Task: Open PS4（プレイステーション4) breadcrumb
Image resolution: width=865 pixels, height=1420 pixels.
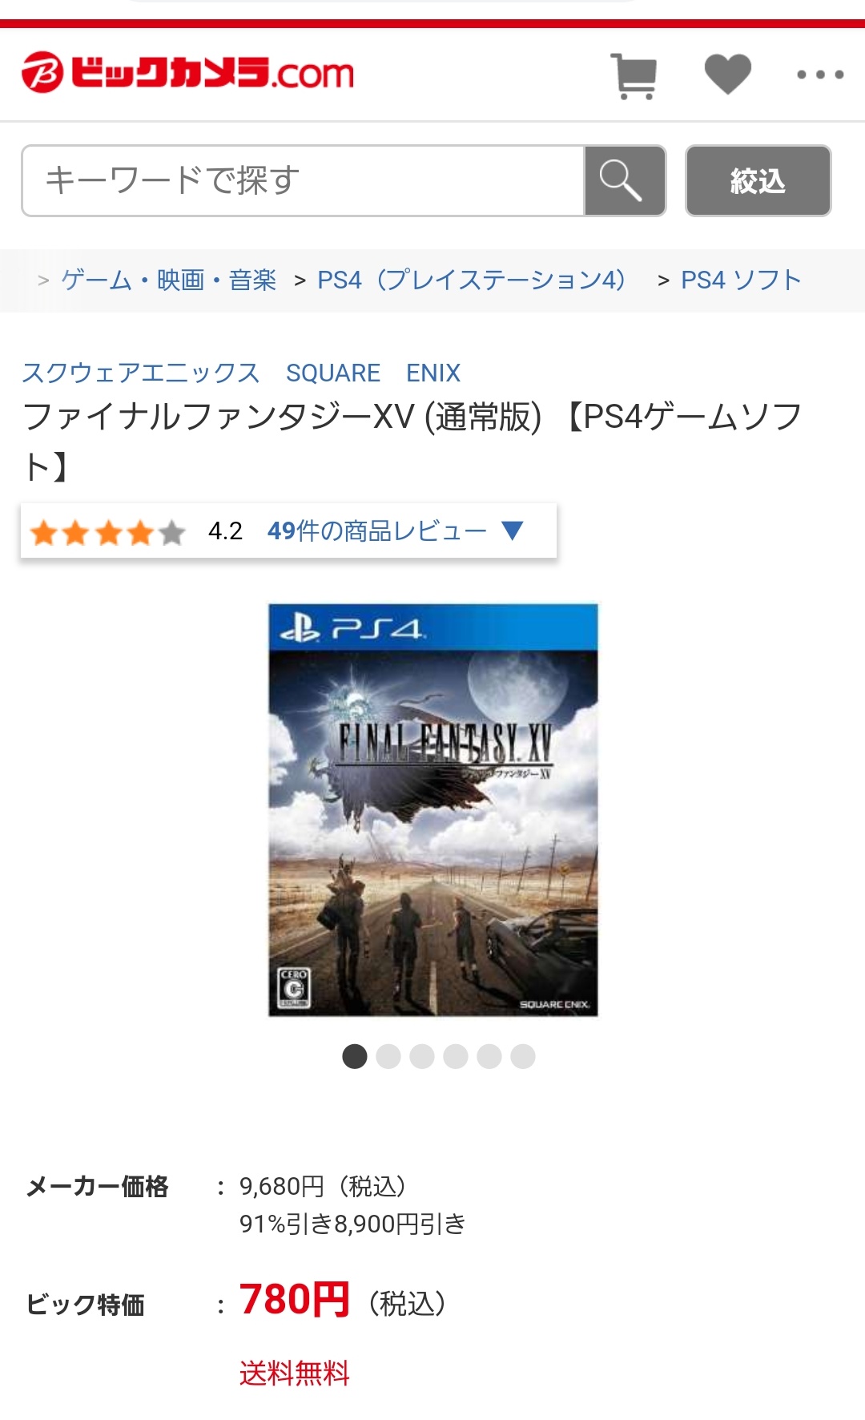Action: tap(472, 280)
